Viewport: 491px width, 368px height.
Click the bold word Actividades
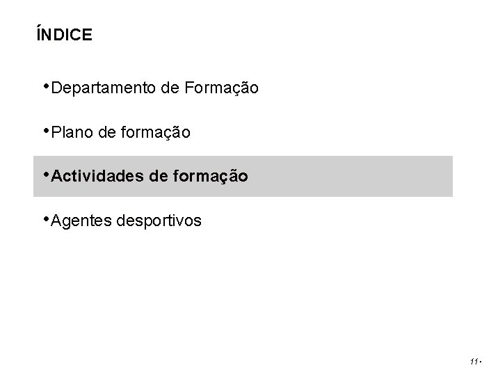point(97,176)
